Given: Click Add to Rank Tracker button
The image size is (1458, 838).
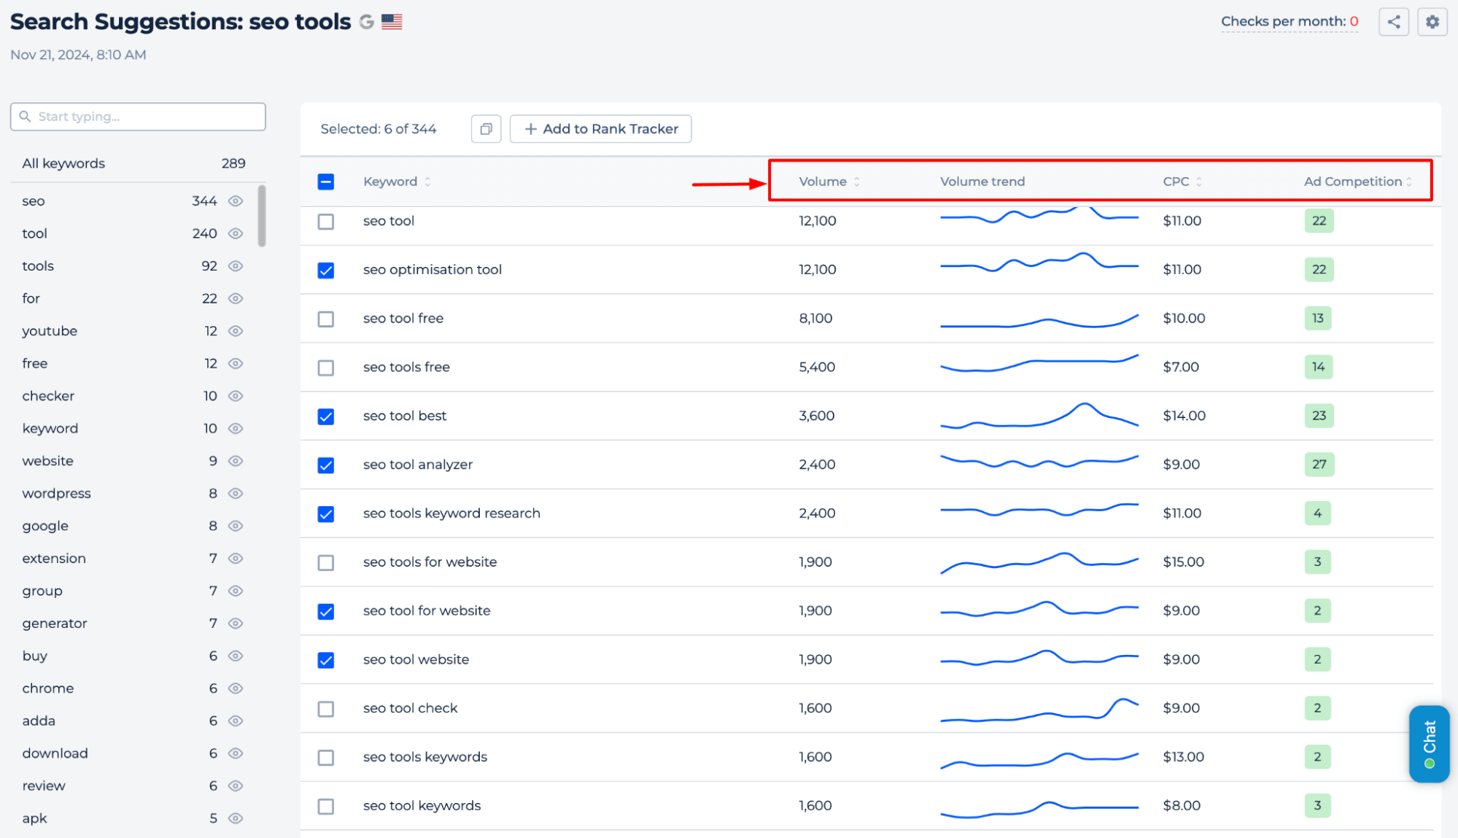Looking at the screenshot, I should (599, 128).
